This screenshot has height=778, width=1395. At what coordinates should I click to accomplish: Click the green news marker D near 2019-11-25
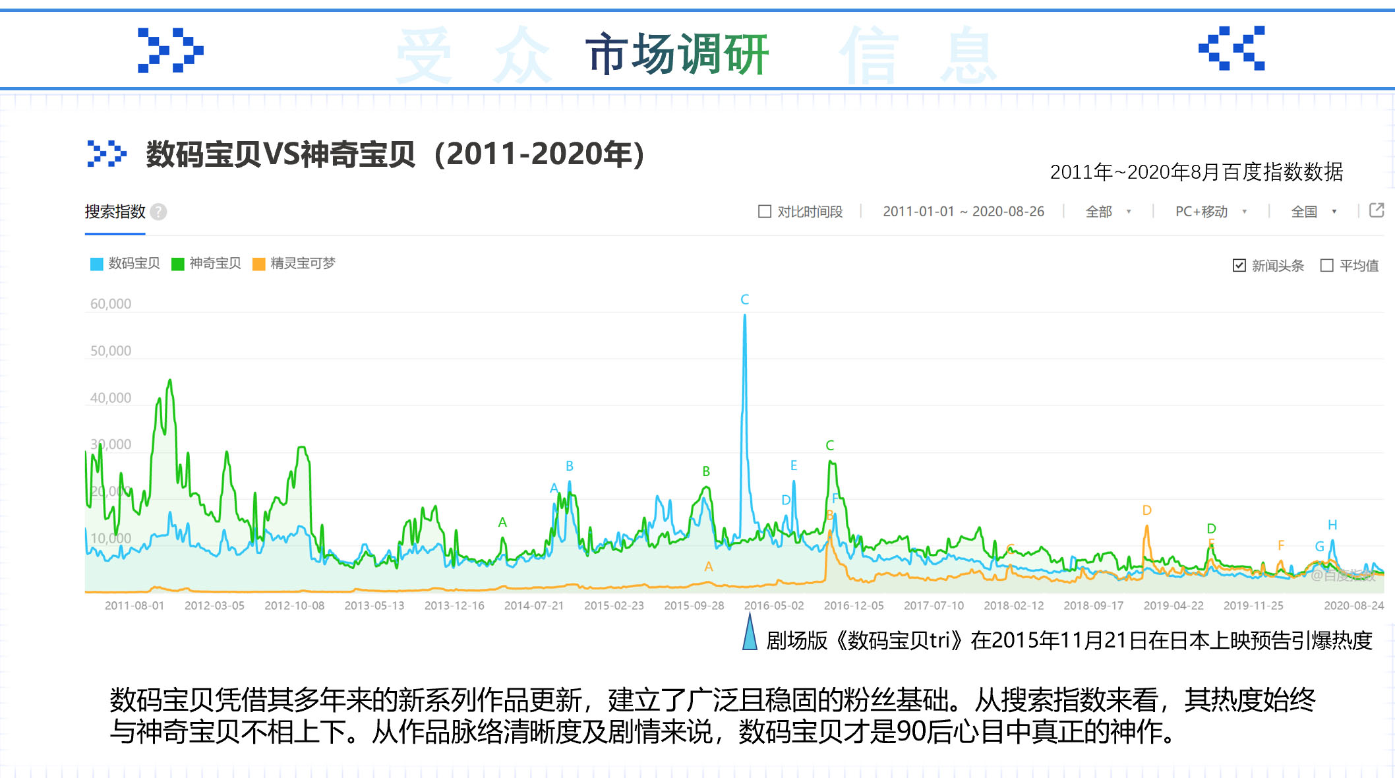[x=1211, y=529]
